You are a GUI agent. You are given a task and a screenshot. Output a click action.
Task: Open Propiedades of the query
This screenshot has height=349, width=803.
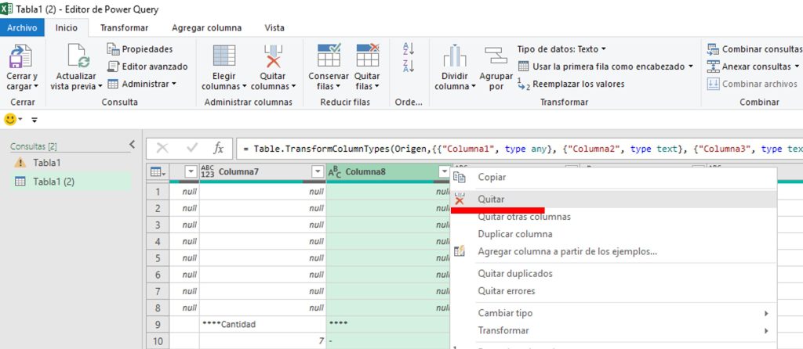(140, 49)
